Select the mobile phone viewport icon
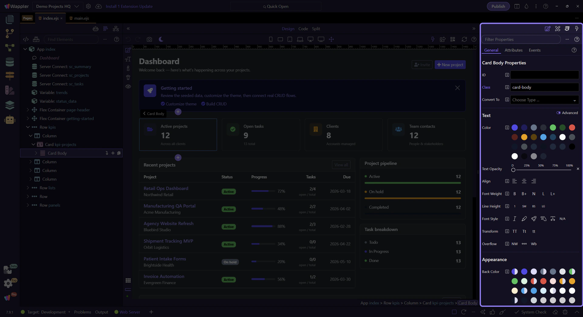This screenshot has height=317, width=583. coord(271,40)
